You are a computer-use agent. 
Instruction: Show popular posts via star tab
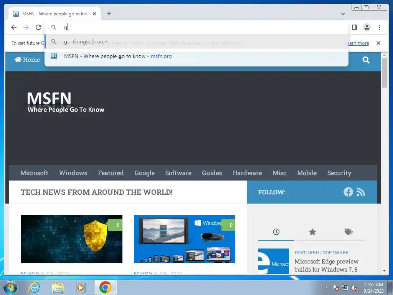[x=312, y=232]
